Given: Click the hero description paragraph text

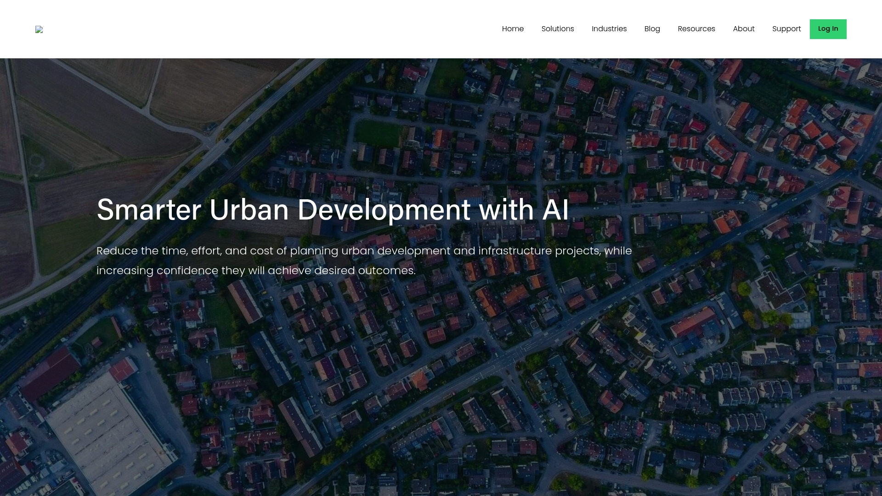Looking at the screenshot, I should [364, 260].
